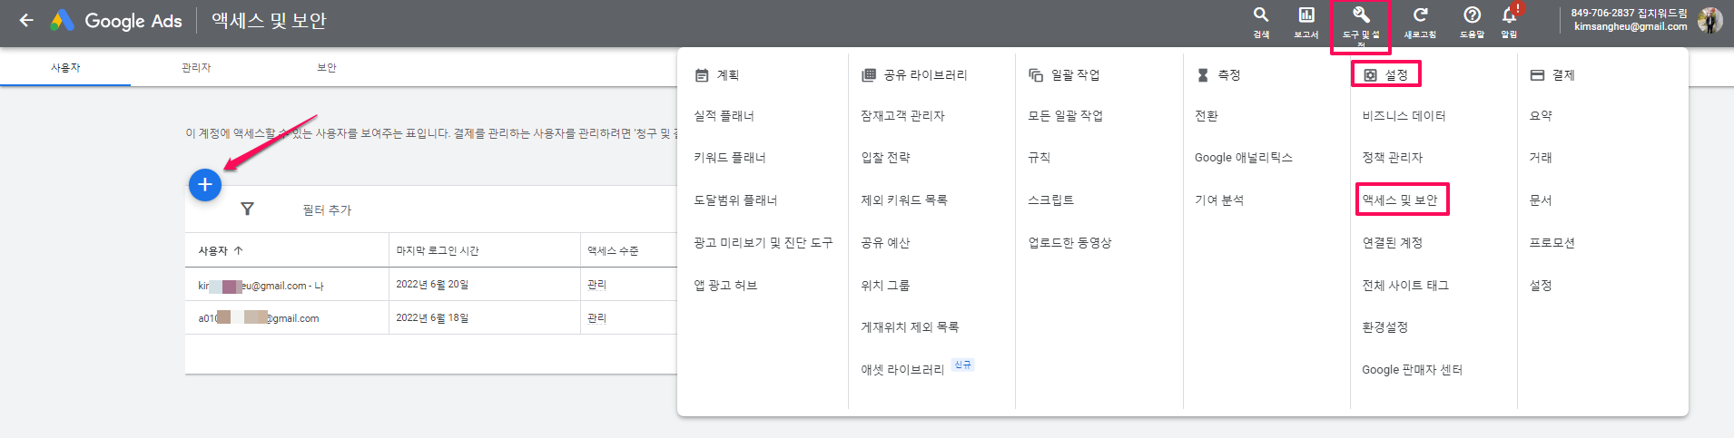Open 환경설정 from menu
1734x438 pixels.
click(x=1385, y=327)
